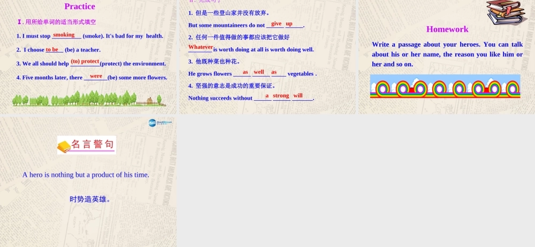
Task: Click the yellow book icon beside 名言警句
Action: pos(64,147)
